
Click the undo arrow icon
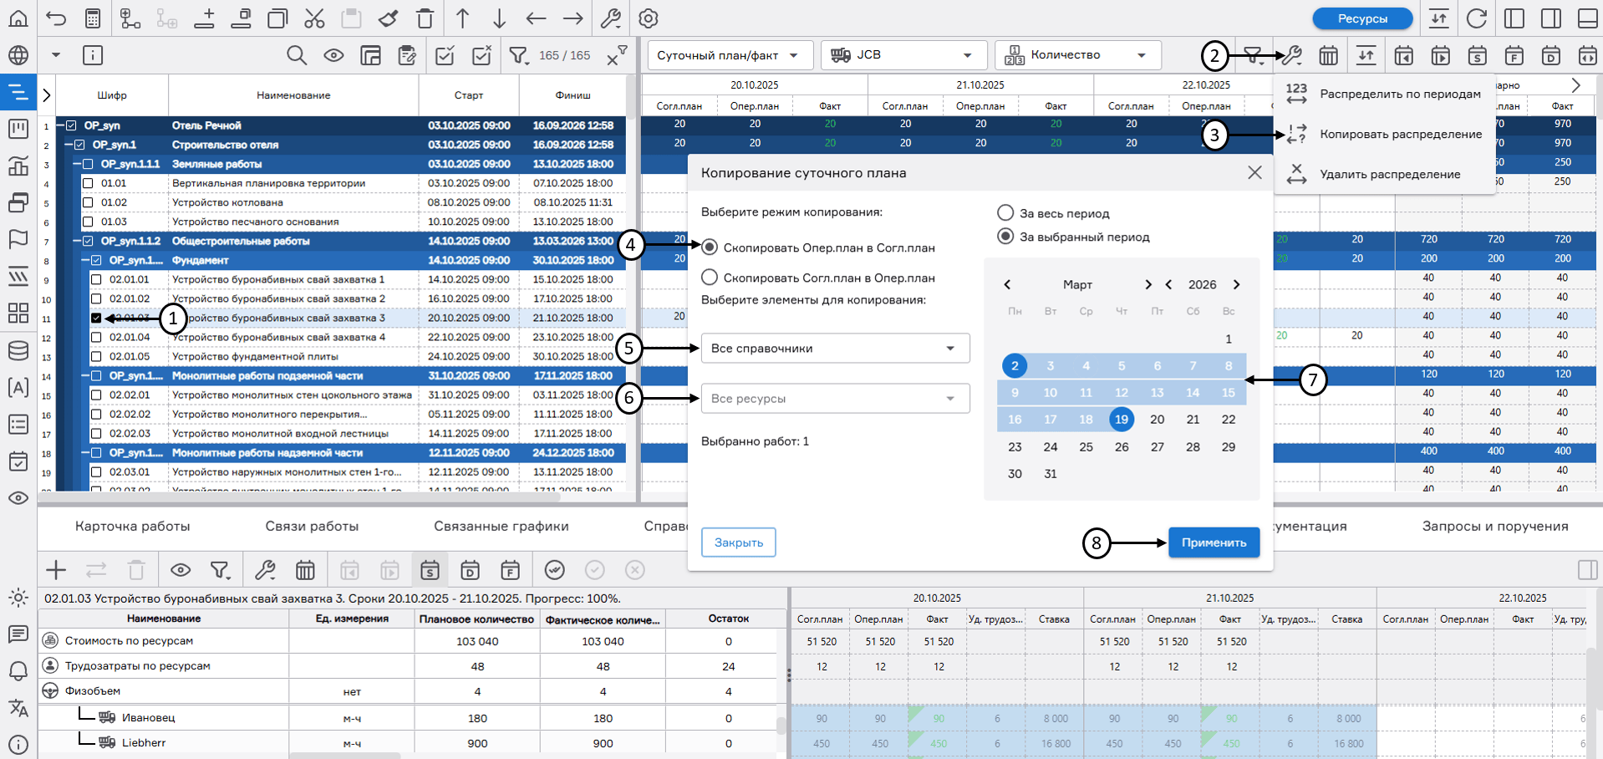[56, 18]
